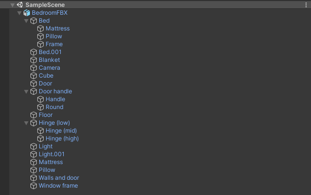Collapse the Door handle foldout triangle
The width and height of the screenshot is (311, 195).
click(26, 91)
